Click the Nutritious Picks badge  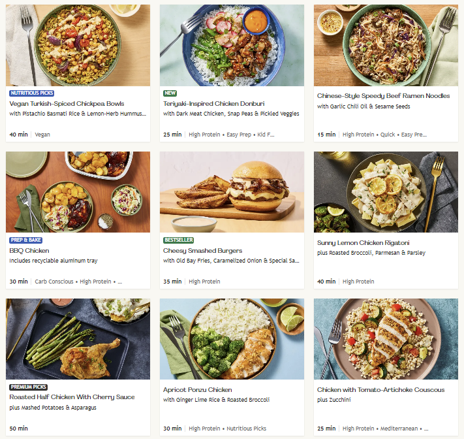click(x=32, y=93)
